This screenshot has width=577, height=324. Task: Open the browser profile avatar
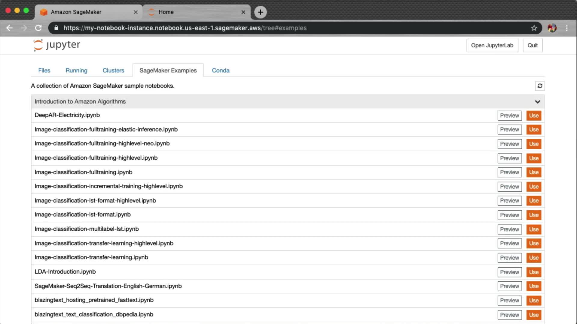[x=552, y=28]
